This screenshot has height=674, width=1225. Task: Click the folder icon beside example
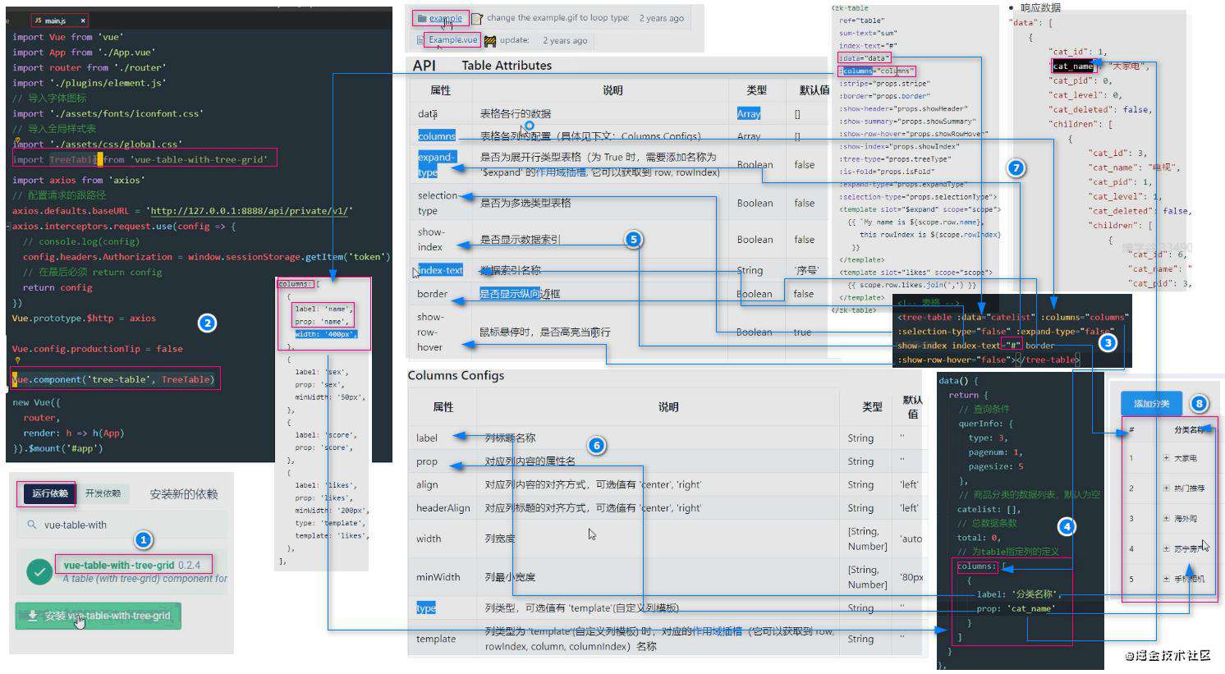click(x=421, y=18)
